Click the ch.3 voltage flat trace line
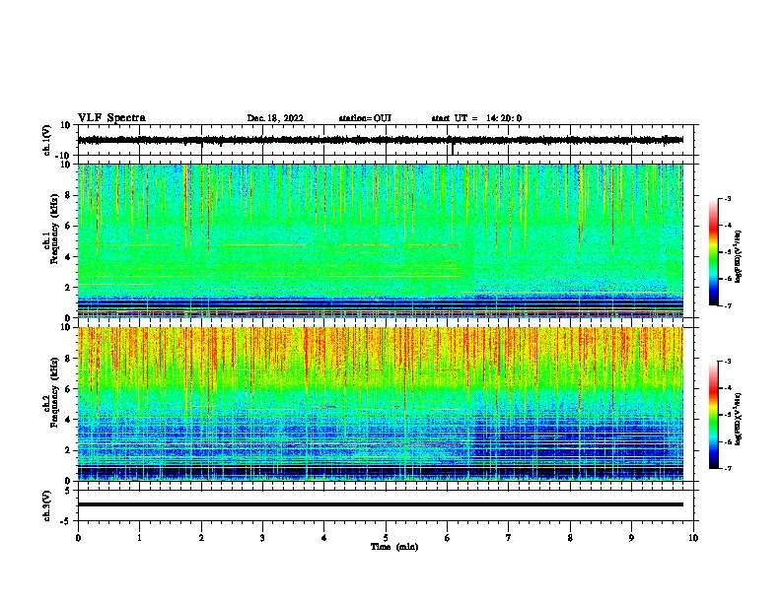 tap(381, 504)
